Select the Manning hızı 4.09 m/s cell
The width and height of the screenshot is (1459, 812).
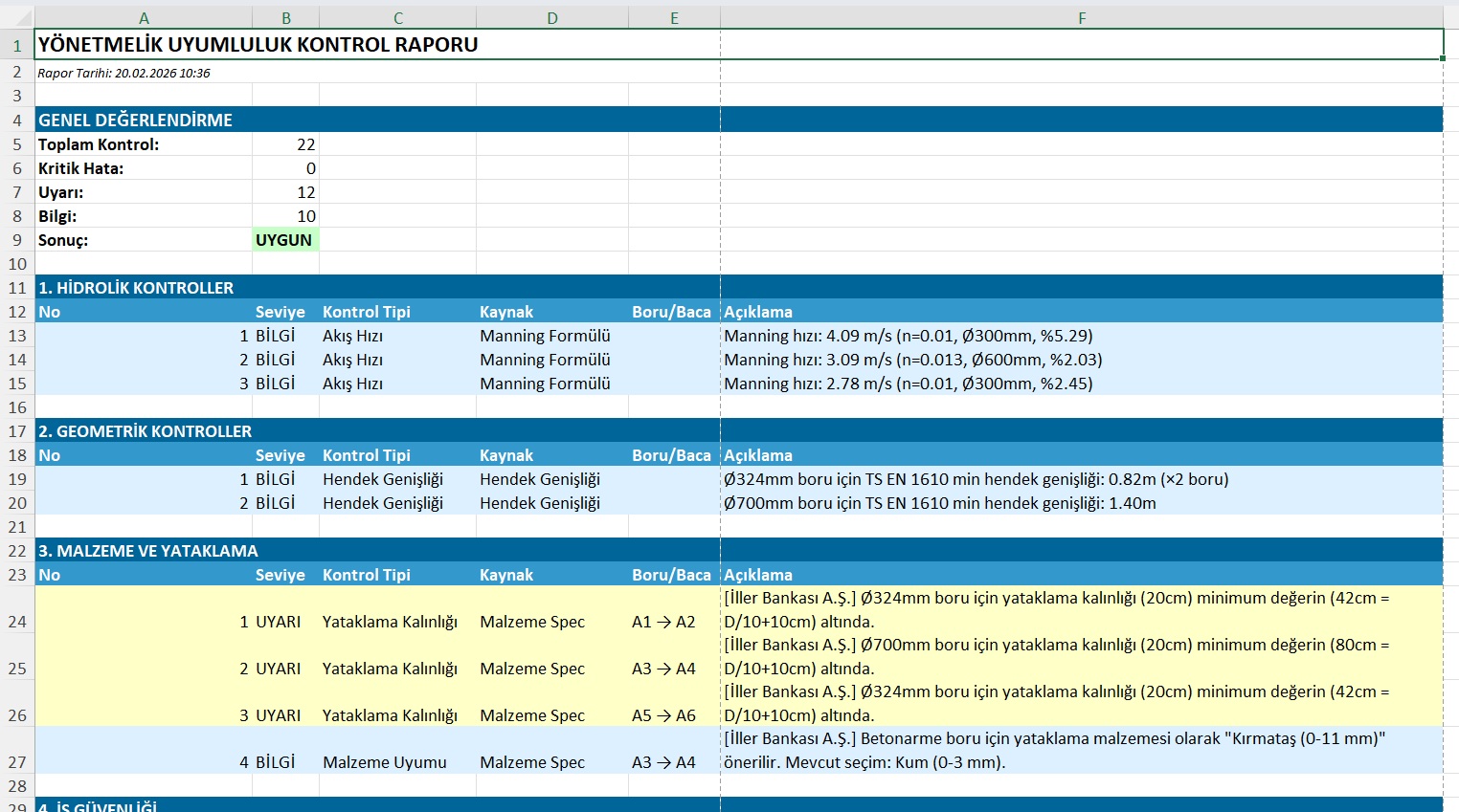click(1082, 336)
